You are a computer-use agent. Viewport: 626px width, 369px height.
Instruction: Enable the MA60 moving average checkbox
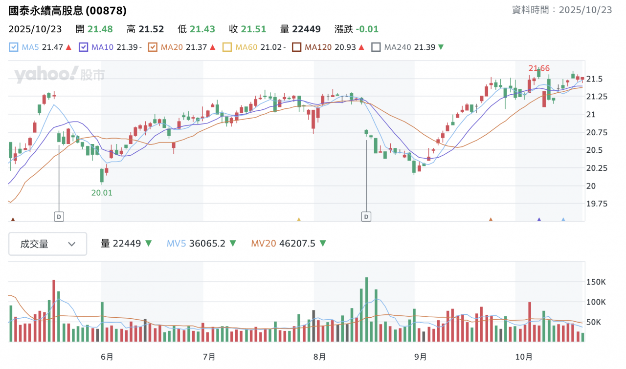(227, 47)
